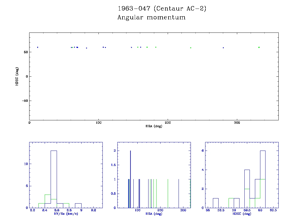
Task: Click the green data point near HRA 233 in the top plot
Action: click(x=191, y=48)
